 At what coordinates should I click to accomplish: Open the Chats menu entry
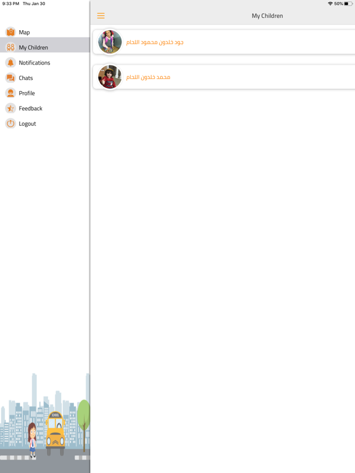click(x=45, y=78)
